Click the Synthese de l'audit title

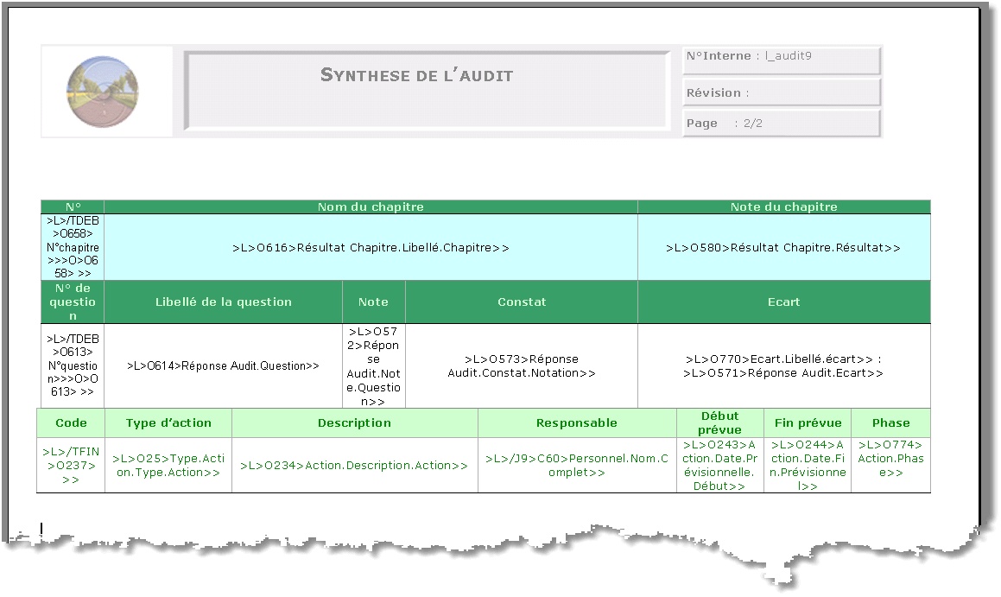coord(416,76)
